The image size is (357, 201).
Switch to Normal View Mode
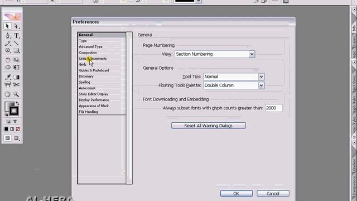(7, 138)
